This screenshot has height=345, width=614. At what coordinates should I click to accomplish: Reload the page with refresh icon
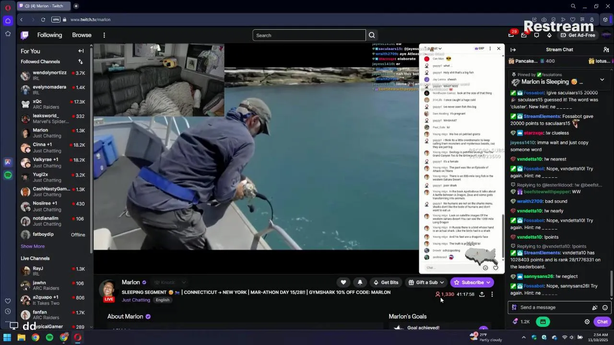click(x=43, y=20)
